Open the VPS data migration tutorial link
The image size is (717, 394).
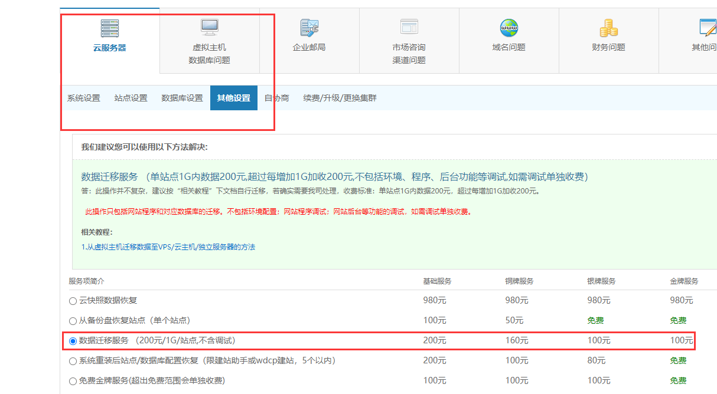(x=168, y=247)
